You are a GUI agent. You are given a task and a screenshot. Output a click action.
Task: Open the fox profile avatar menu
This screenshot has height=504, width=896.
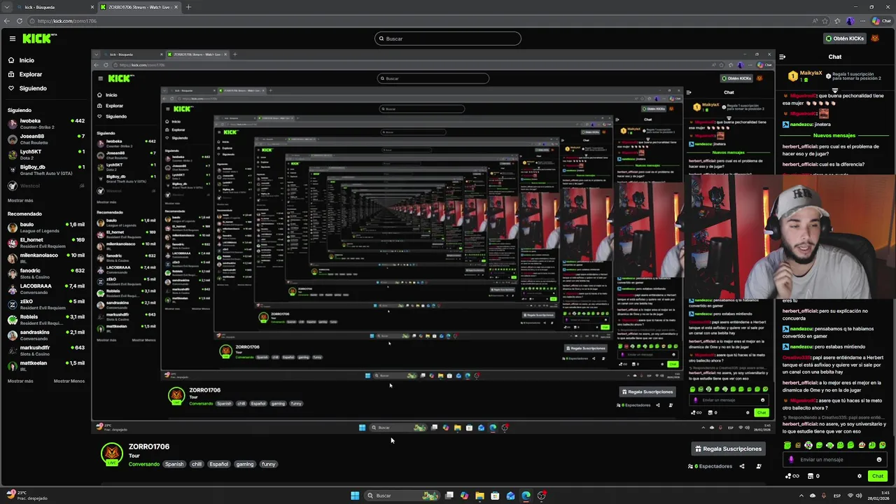(x=875, y=38)
